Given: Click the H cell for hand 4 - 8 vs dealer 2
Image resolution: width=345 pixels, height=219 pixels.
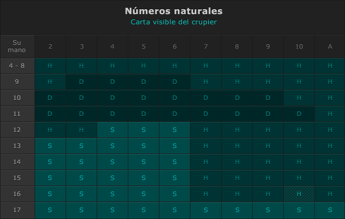Looking at the screenshot, I should (x=50, y=66).
